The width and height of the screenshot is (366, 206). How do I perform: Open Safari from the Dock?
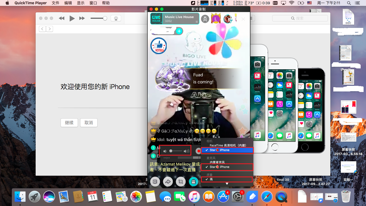tap(267, 197)
